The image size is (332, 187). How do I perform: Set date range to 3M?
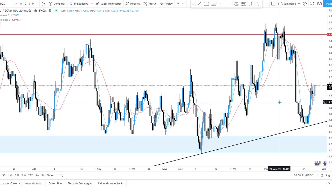pos(17,175)
